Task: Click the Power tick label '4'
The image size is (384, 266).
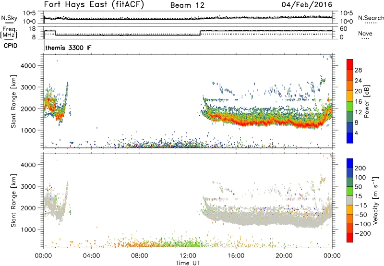Action: click(356, 133)
